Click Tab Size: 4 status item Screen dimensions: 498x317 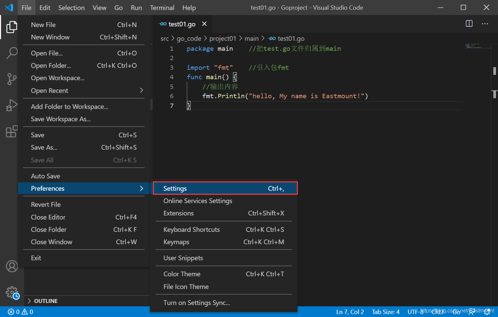click(x=386, y=312)
